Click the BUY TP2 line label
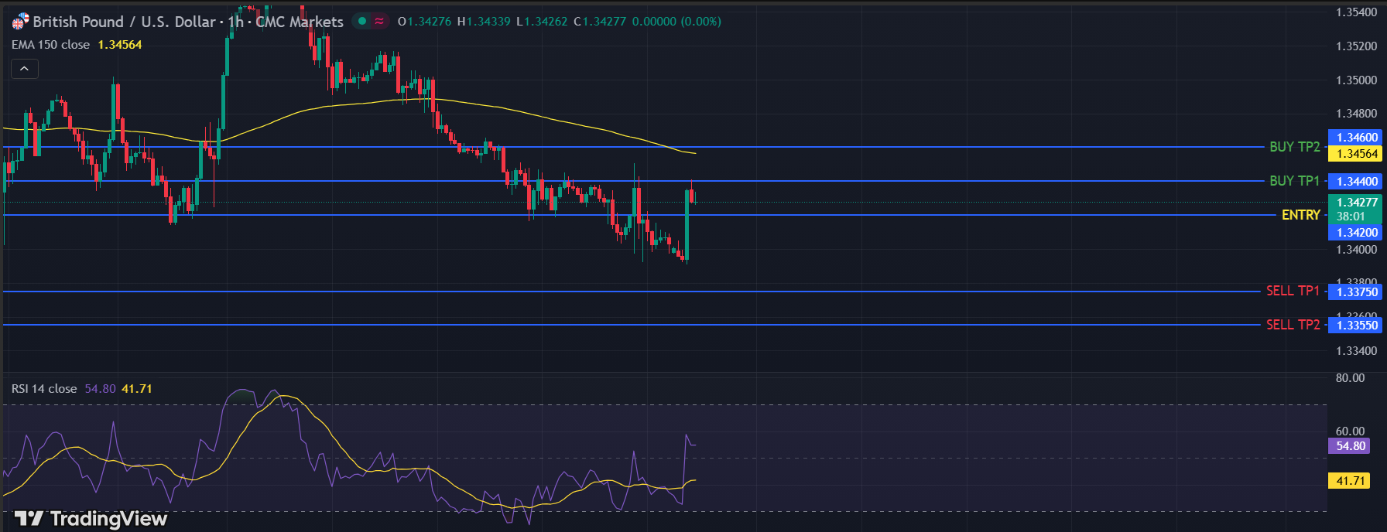Viewport: 1387px width, 532px height. tap(1294, 147)
